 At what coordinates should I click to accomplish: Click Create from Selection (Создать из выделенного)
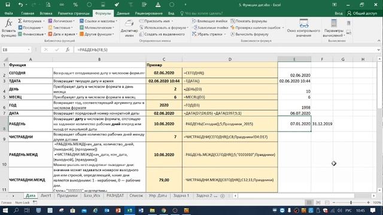[162, 34]
